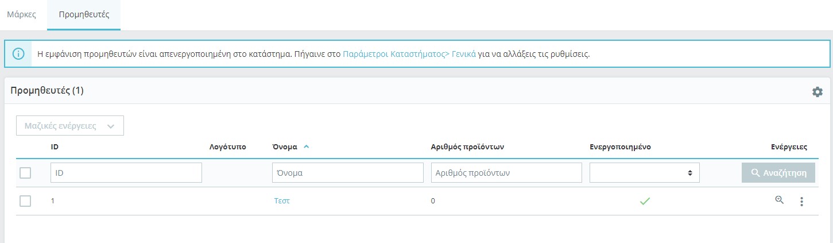
Task: Open the gear settings icon in Προμηθευτές panel
Action: (x=817, y=92)
